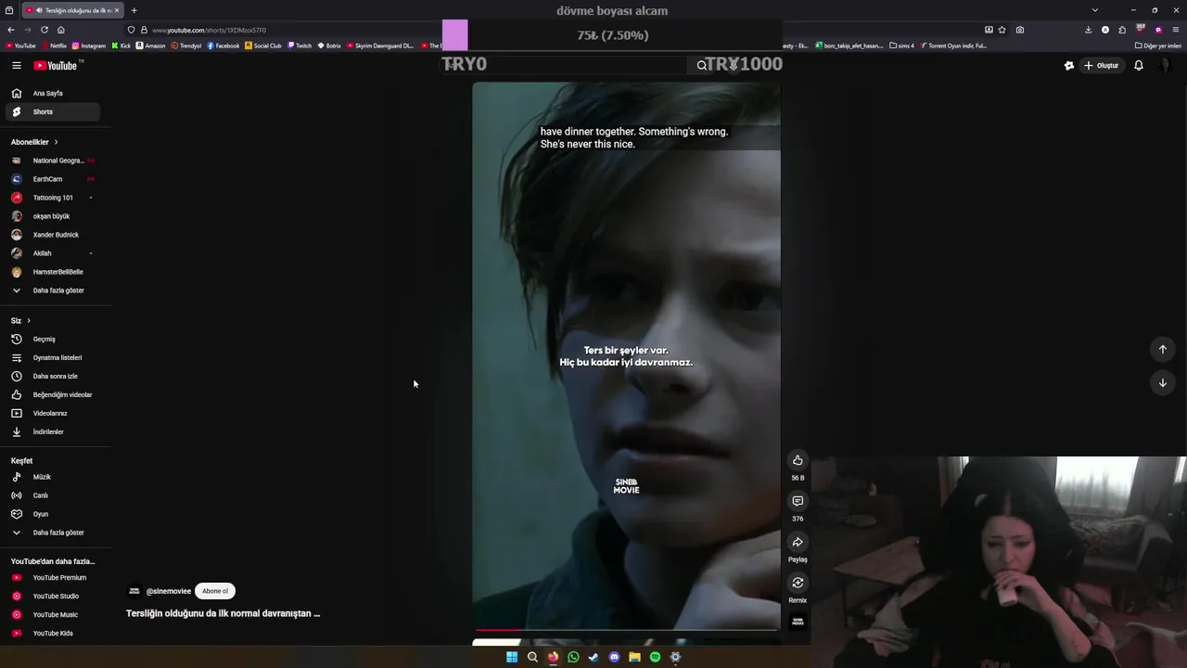Open browser home page button
Viewport: 1187px width, 668px height.
point(61,30)
